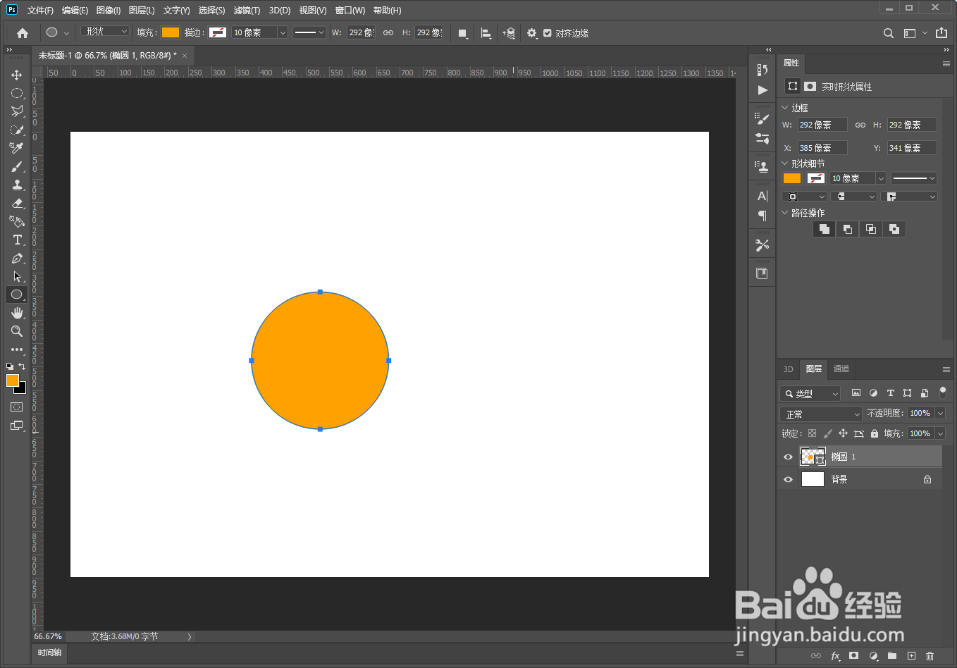Select the Polygonal Lasso tool
This screenshot has width=957, height=668.
(17, 111)
